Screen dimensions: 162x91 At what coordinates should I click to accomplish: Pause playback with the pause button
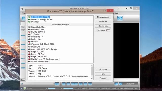[74, 84]
